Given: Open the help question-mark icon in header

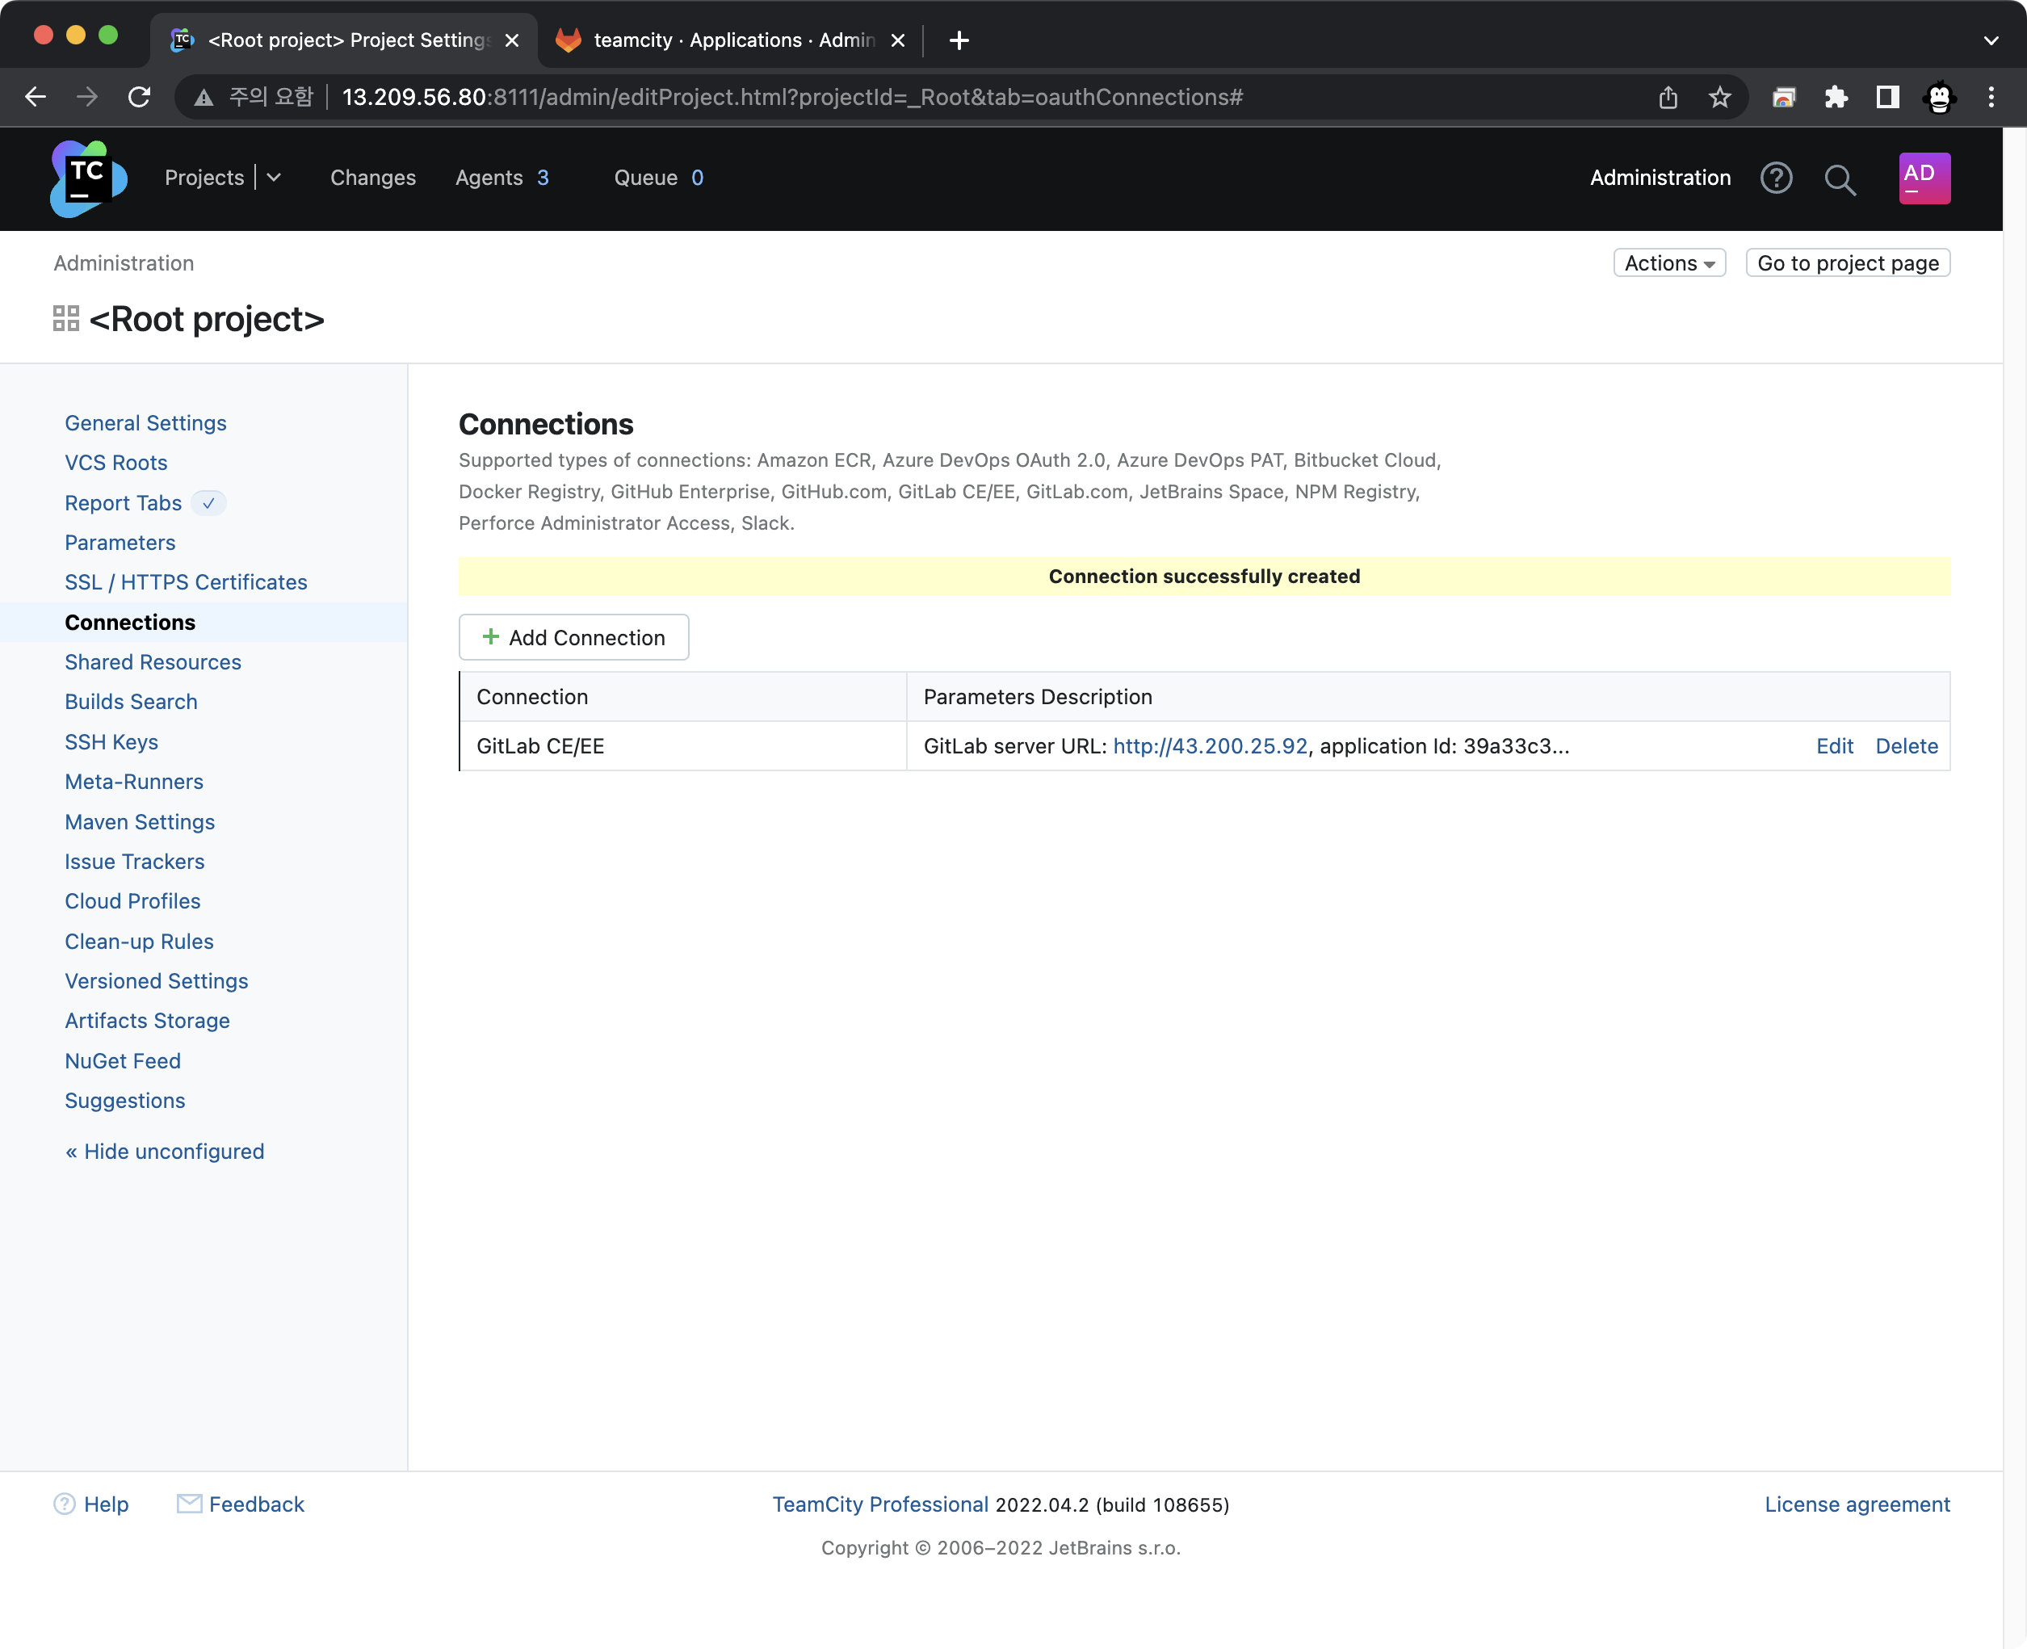Looking at the screenshot, I should (1775, 178).
